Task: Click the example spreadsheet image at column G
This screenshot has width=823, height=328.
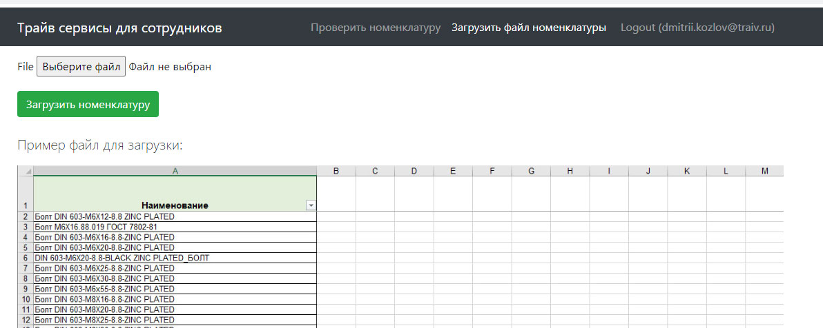Action: [531, 248]
